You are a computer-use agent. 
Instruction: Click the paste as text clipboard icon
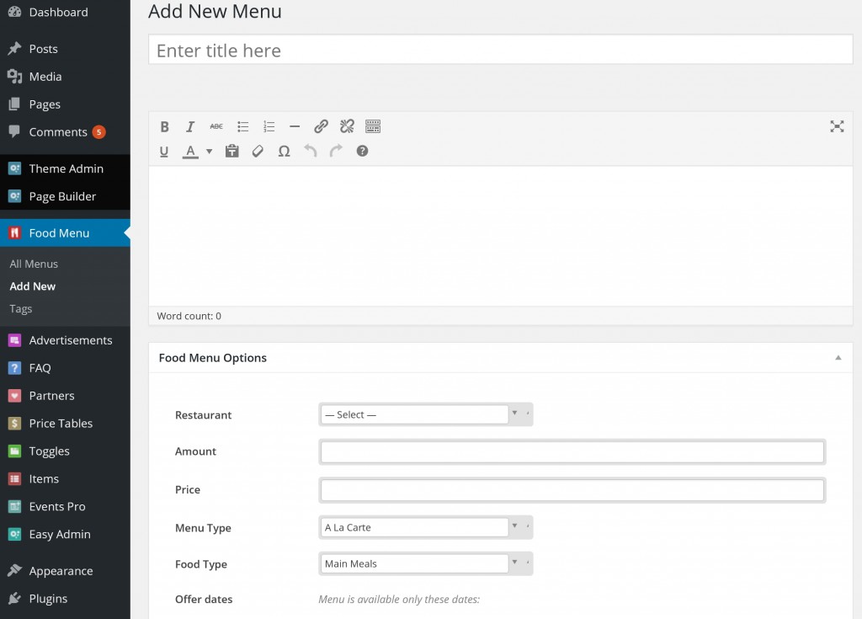[x=232, y=151]
